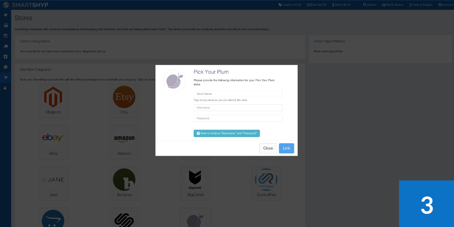
Task: Open the shopping basket sidebar icon
Action: 6,26
